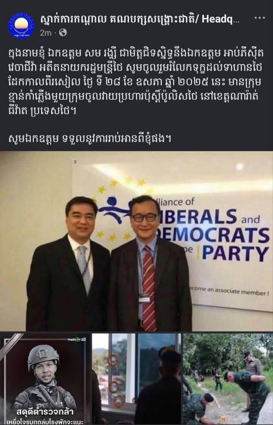Click the TV 32 logo on soldier thumbnail
This screenshot has width=273, height=425.
pos(76,339)
